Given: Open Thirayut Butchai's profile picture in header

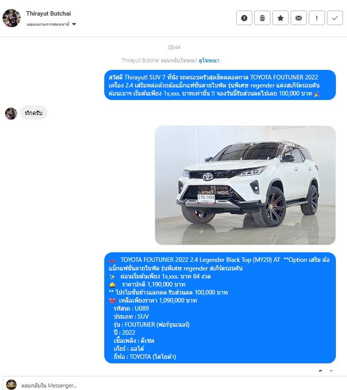Looking at the screenshot, I should (12, 18).
